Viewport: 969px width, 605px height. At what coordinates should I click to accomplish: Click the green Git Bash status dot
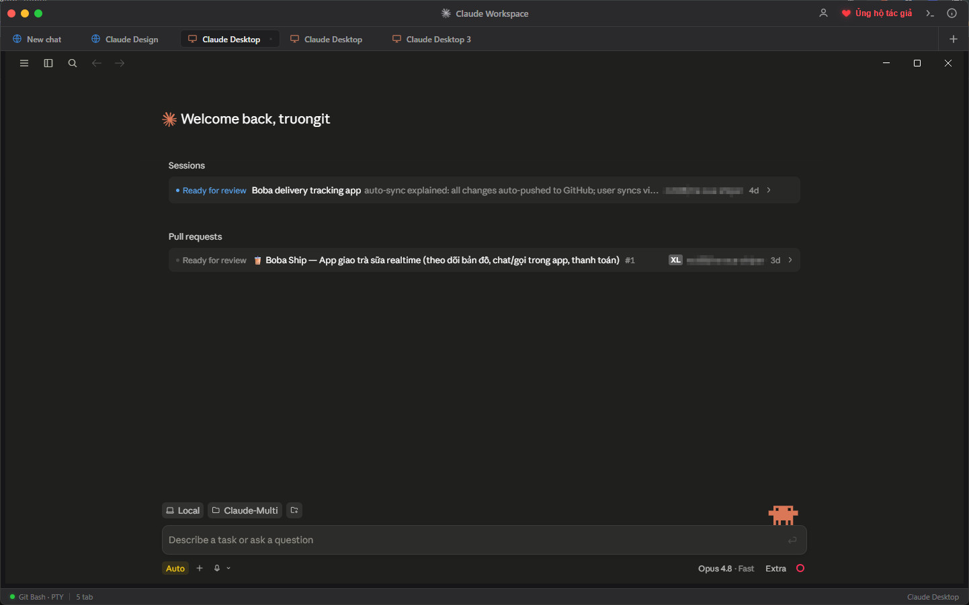pyautogui.click(x=12, y=596)
